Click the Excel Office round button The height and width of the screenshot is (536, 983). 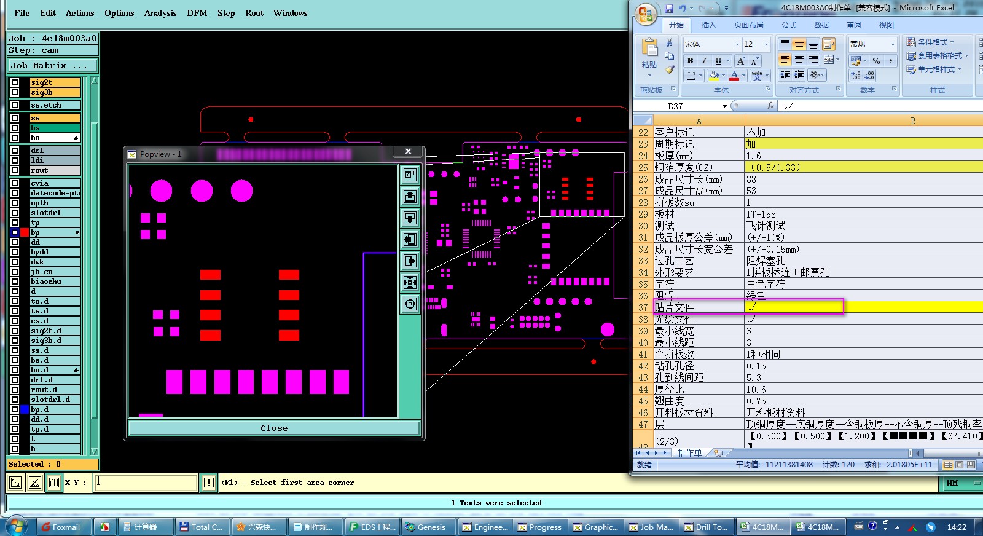coord(645,14)
